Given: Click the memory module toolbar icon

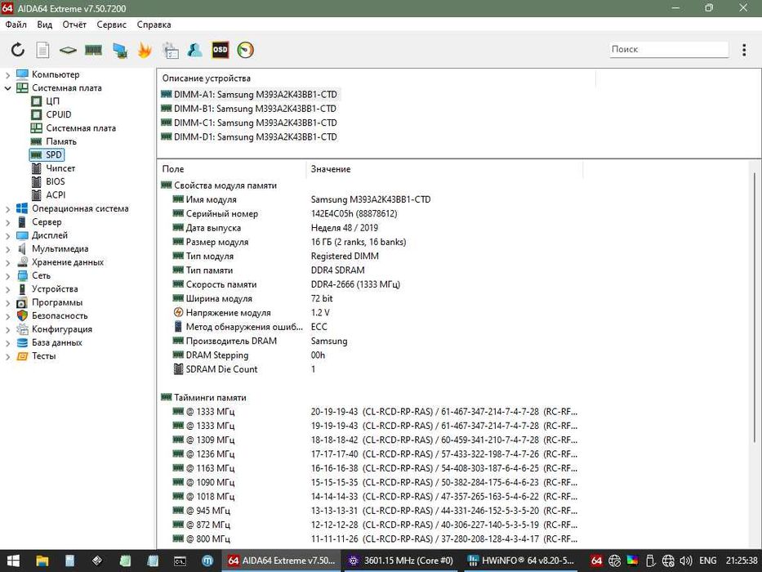Looking at the screenshot, I should (93, 50).
